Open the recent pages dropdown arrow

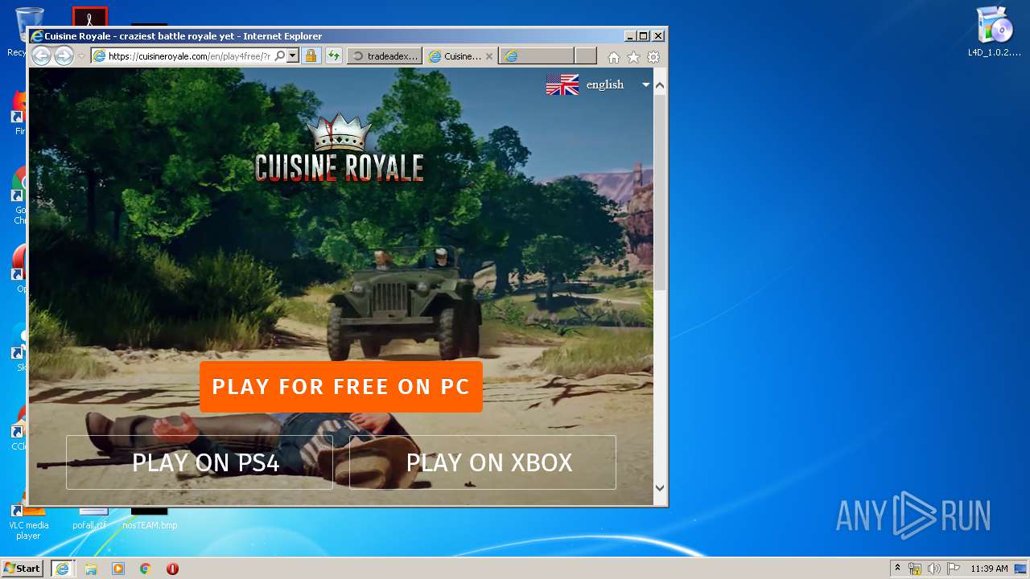coord(81,56)
